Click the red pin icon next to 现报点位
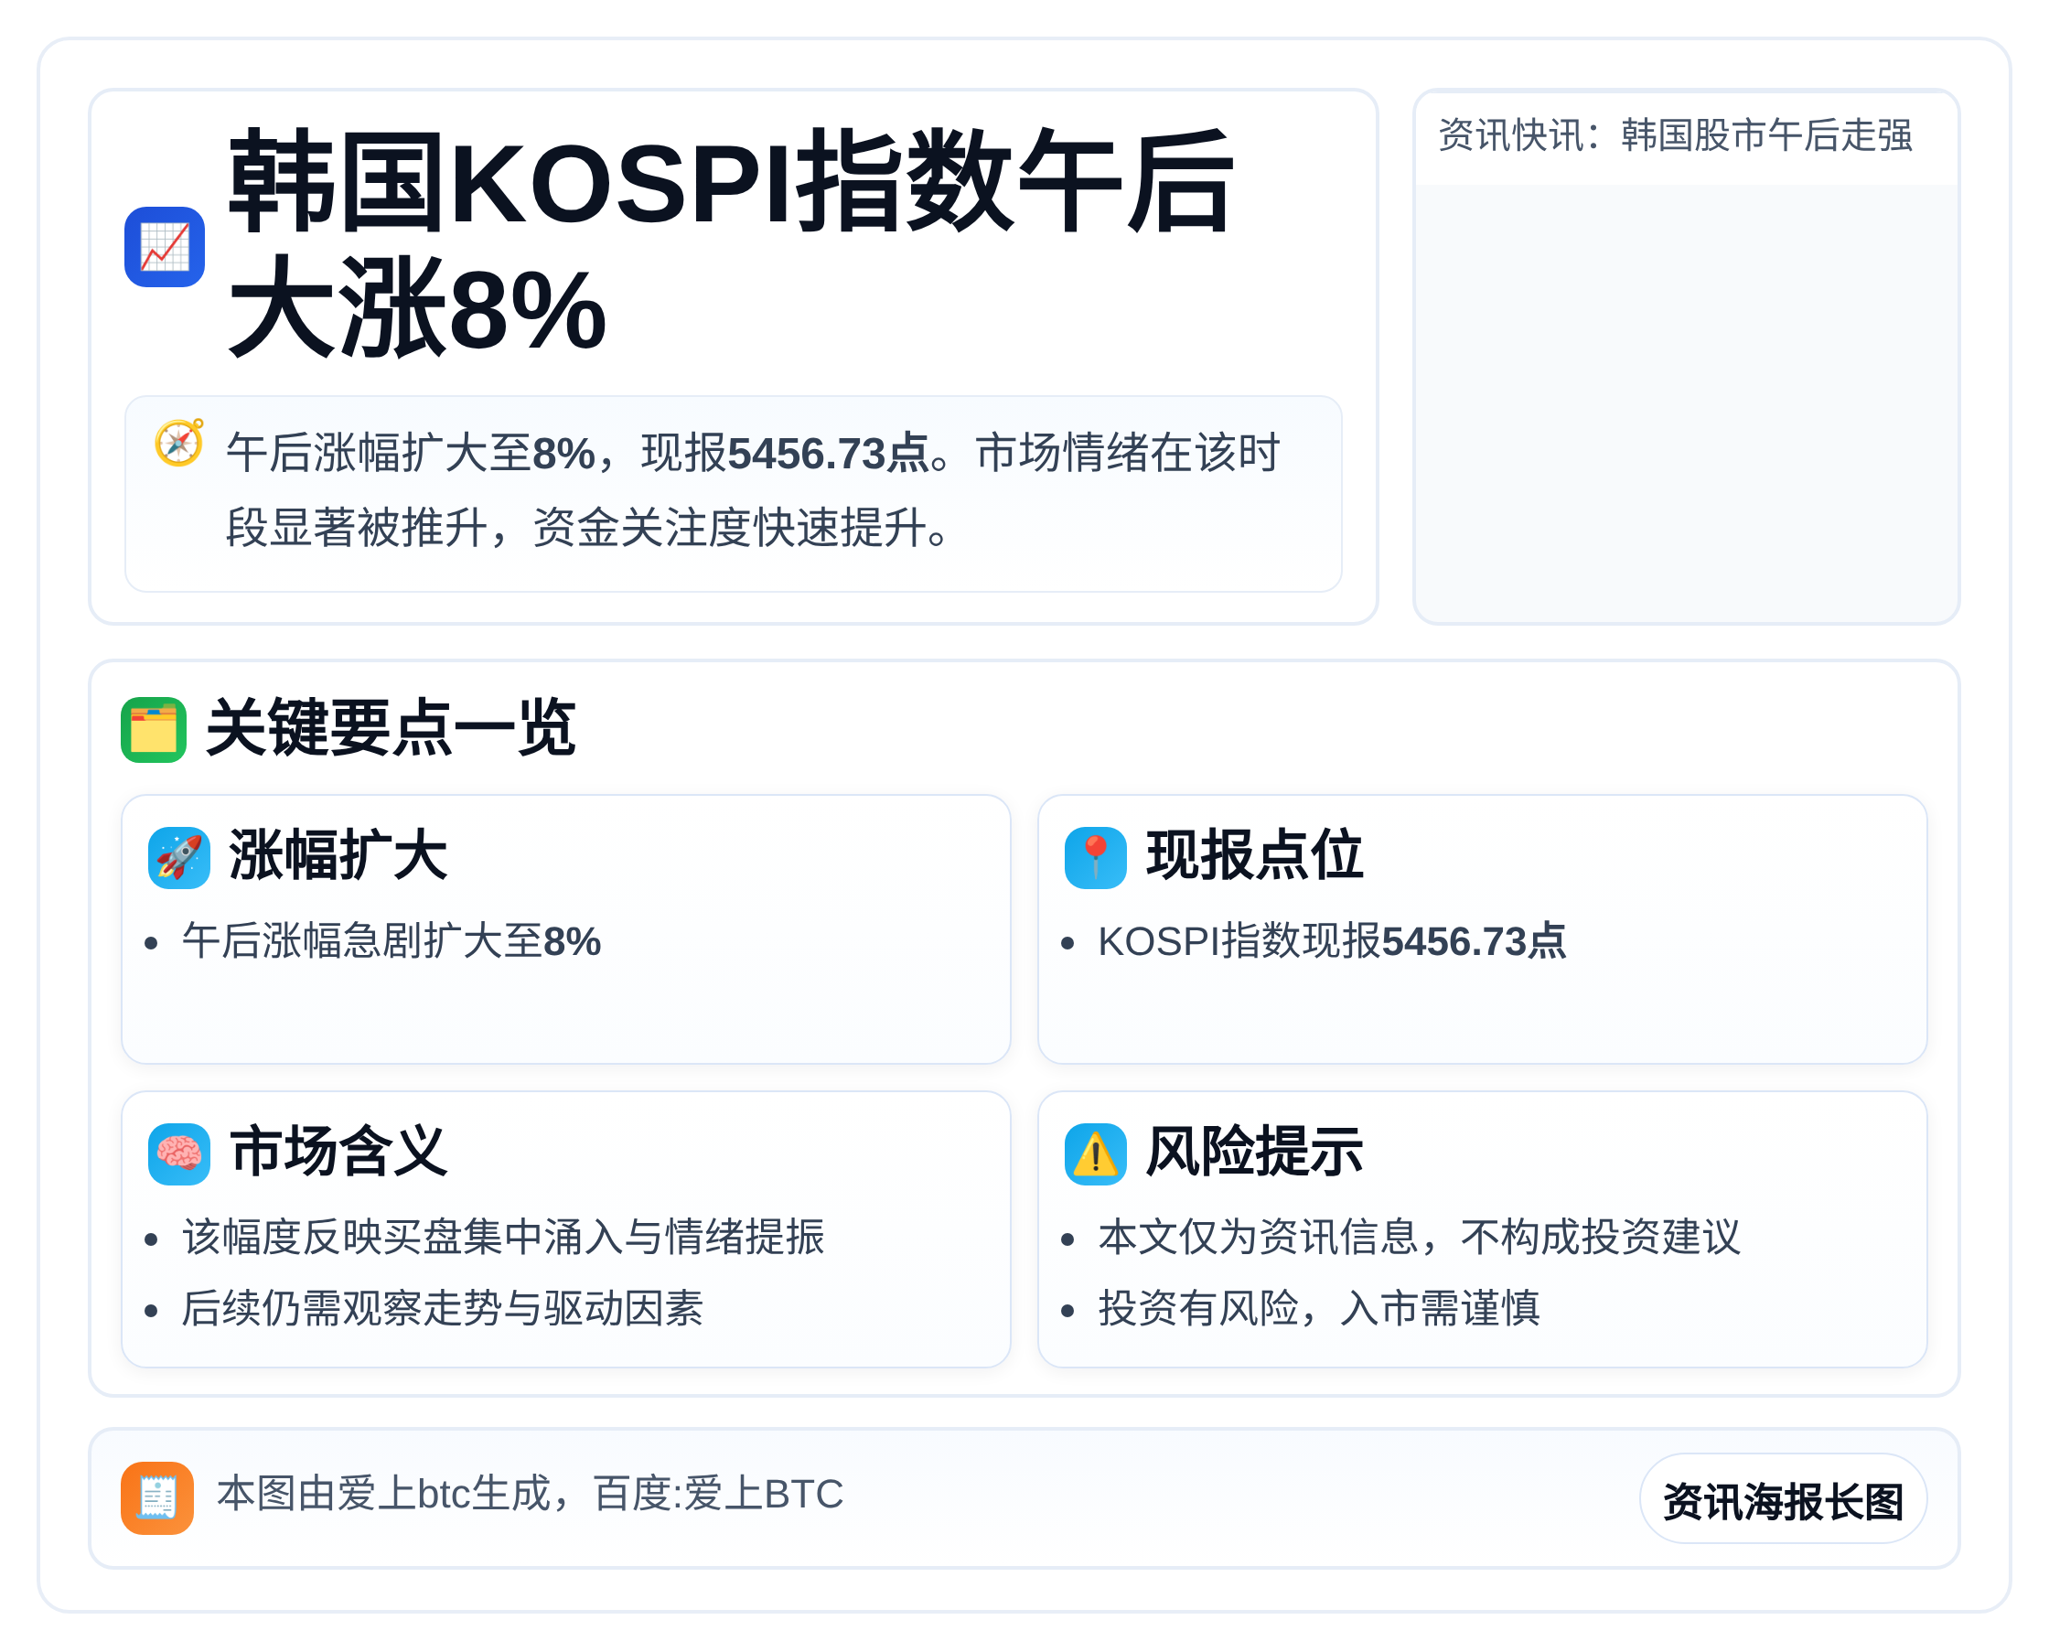 1096,857
